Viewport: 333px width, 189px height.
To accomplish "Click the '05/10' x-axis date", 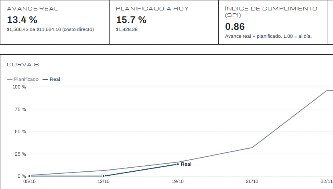I will (29, 181).
